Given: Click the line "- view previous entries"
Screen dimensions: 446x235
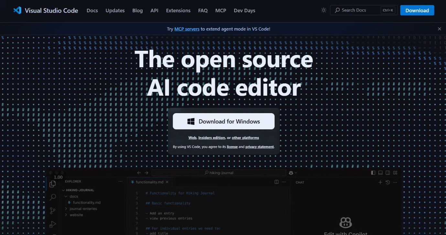Looking at the screenshot, I should point(169,218).
